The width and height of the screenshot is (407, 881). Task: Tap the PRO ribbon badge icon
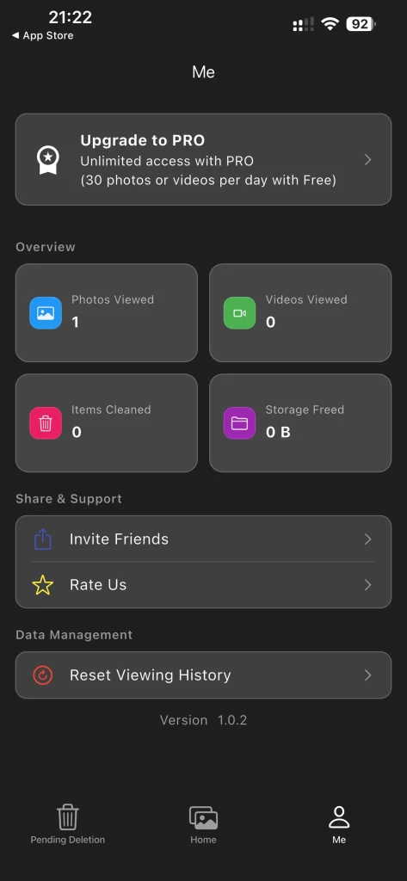48,160
